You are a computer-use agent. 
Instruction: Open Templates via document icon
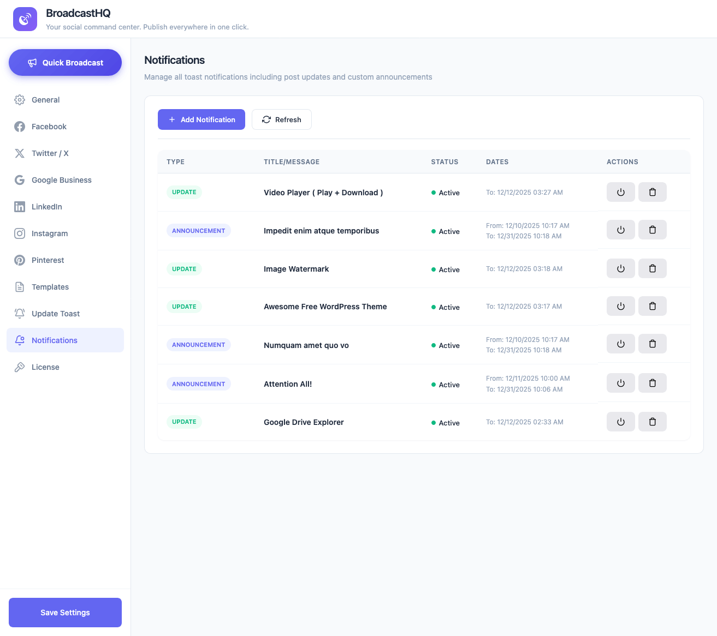20,287
